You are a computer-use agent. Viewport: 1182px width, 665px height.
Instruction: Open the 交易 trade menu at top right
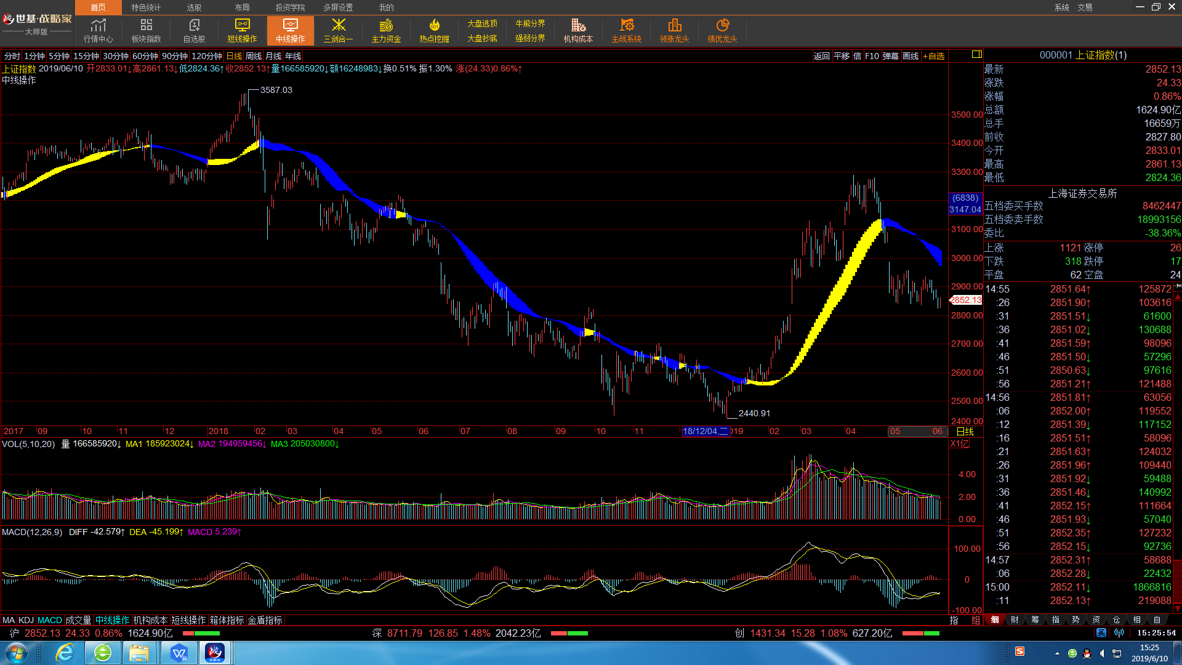pyautogui.click(x=1085, y=7)
